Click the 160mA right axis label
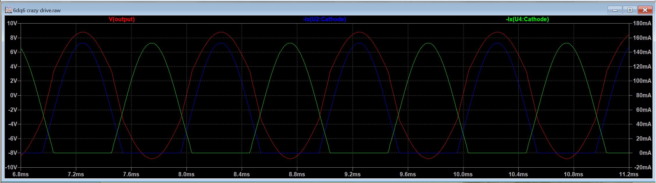Viewport: 656px width, 183px height. (x=642, y=38)
